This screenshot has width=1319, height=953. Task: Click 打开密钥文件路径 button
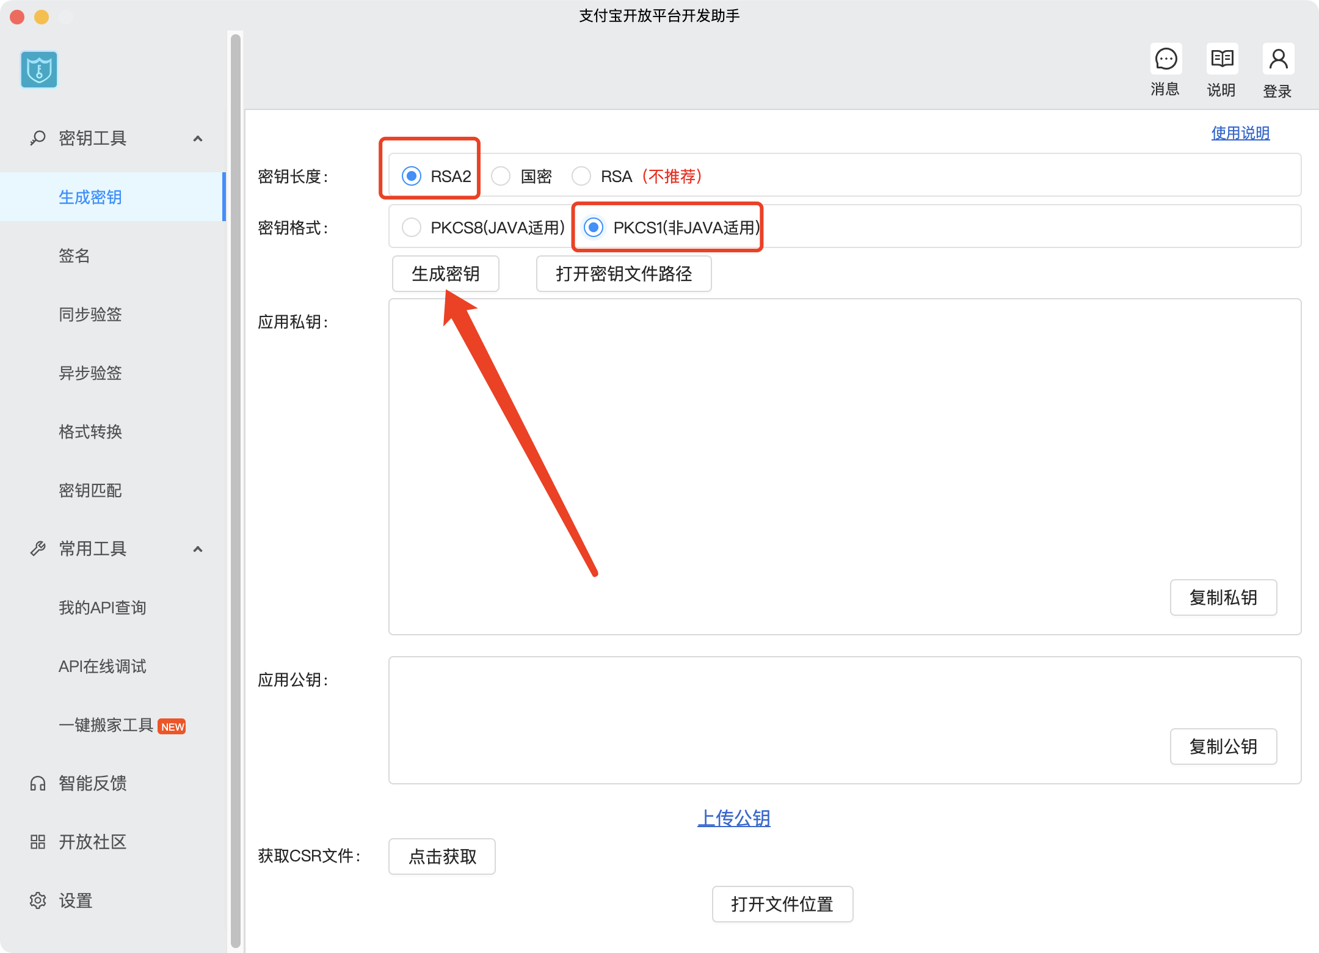pyautogui.click(x=623, y=274)
